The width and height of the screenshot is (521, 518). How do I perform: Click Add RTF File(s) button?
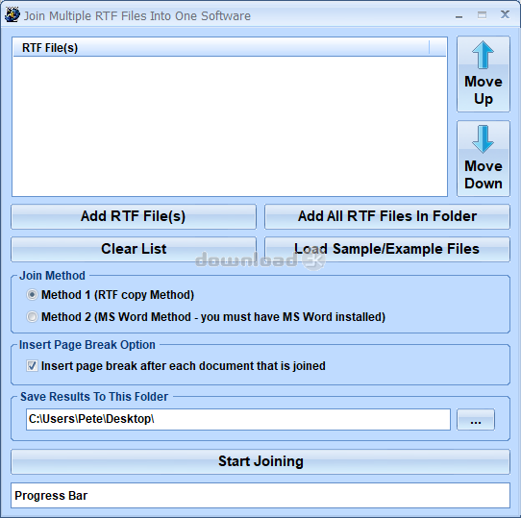tap(134, 216)
